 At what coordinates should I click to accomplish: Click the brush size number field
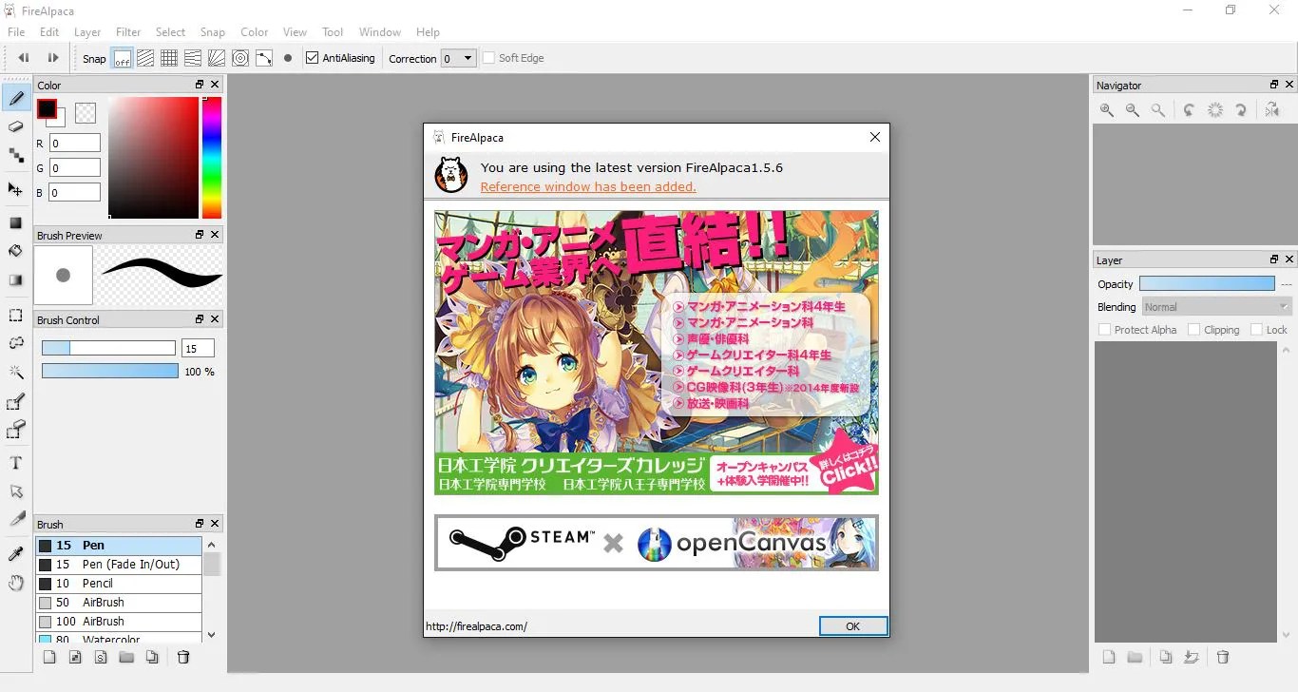tap(198, 348)
